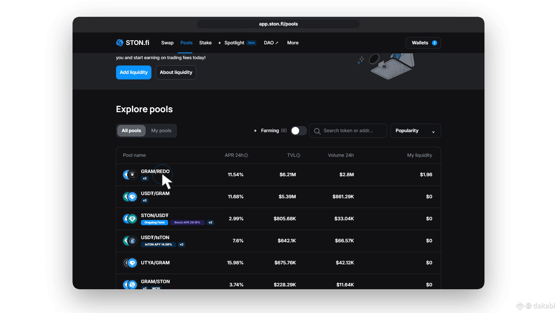Click the address bar app.ston.fi/pools
The image size is (557, 313).
(278, 24)
